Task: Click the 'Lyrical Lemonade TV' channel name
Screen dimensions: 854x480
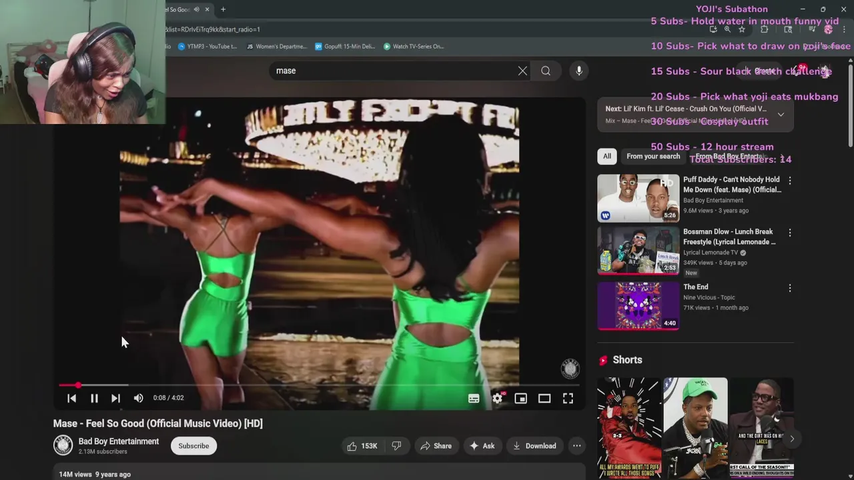Action: pyautogui.click(x=711, y=253)
